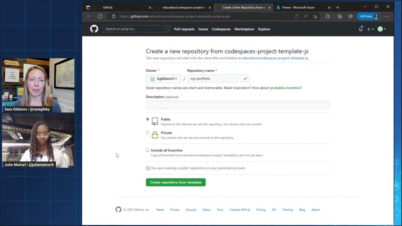Open the plus create-new dropdown in header
This screenshot has width=402, height=226.
(370, 29)
